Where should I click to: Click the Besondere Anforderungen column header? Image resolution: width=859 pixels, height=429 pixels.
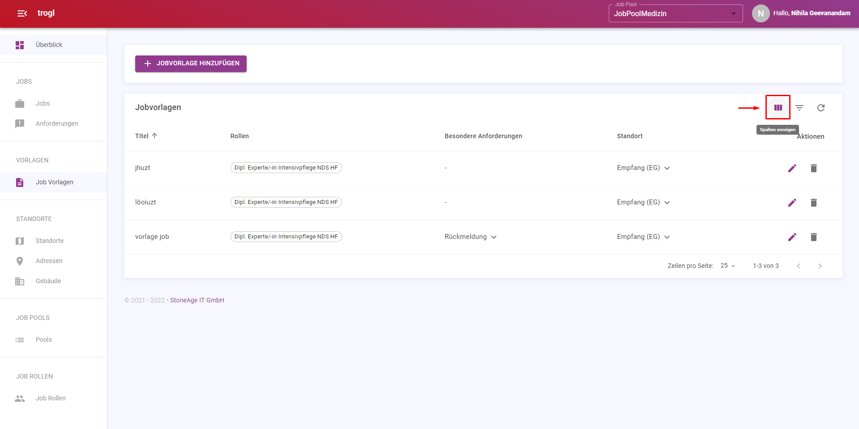click(483, 136)
